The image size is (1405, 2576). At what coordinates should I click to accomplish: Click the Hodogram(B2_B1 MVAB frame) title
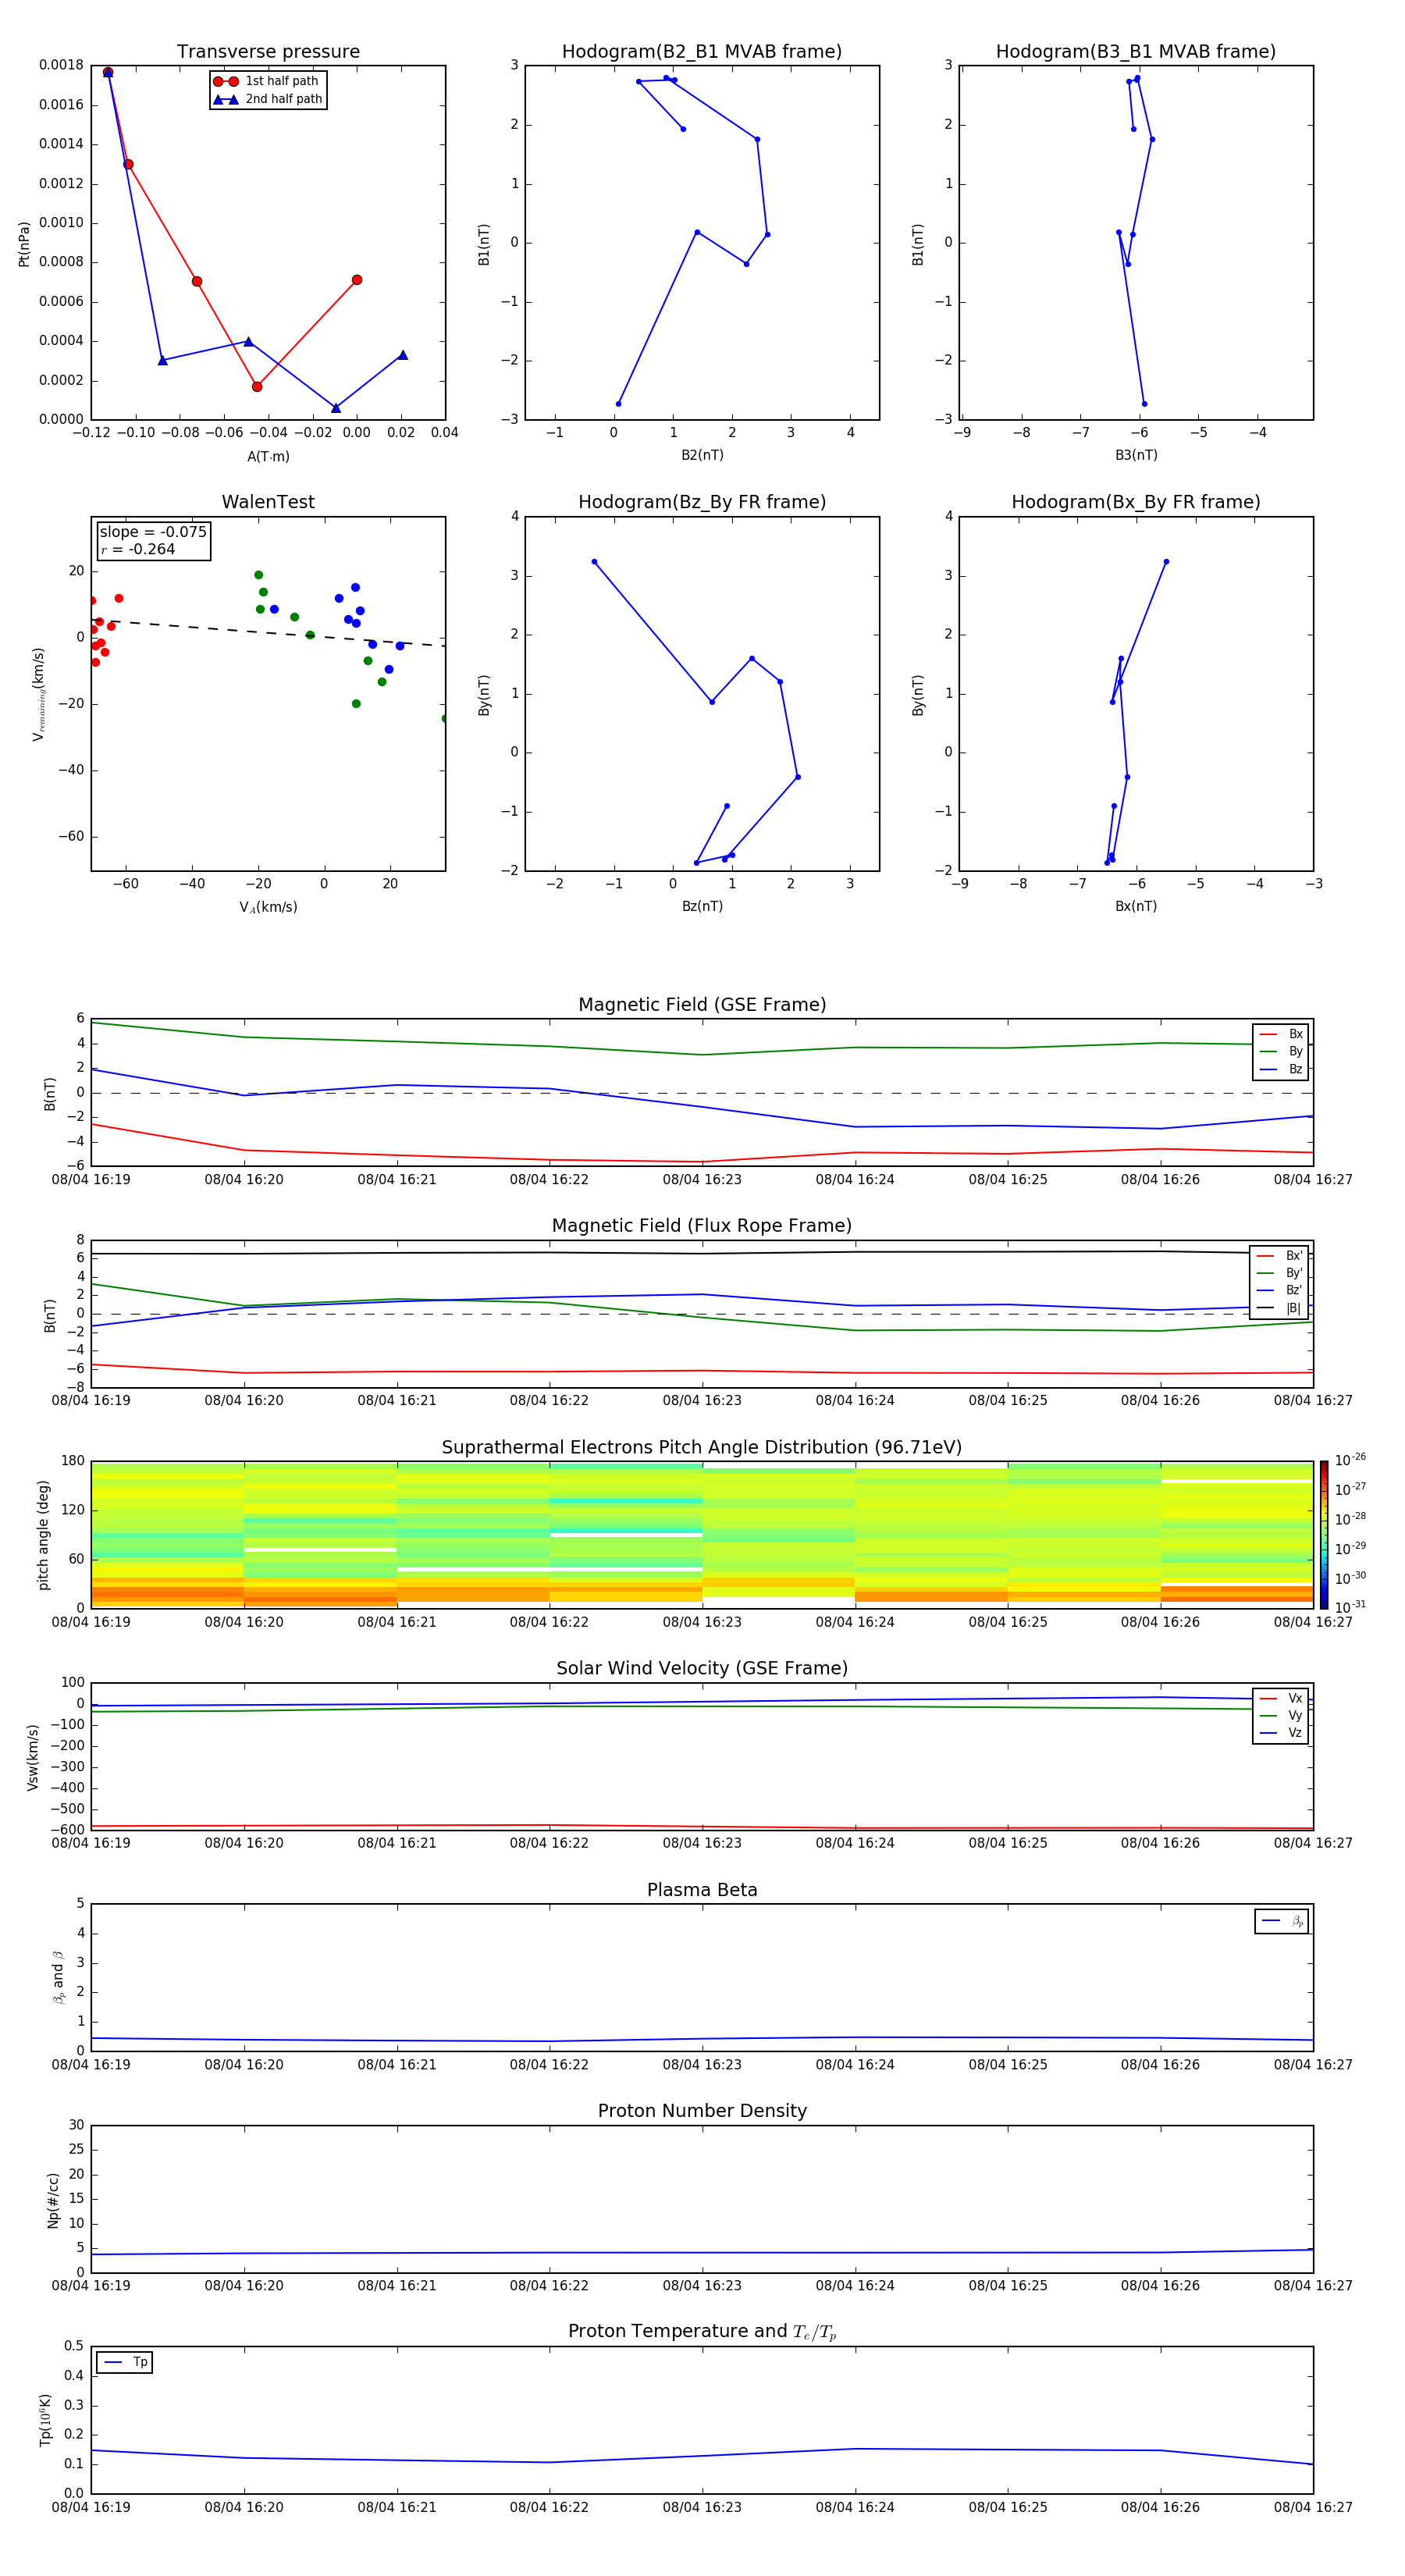pyautogui.click(x=702, y=52)
